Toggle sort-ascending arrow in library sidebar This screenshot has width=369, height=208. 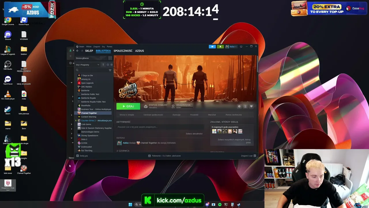[103, 65]
